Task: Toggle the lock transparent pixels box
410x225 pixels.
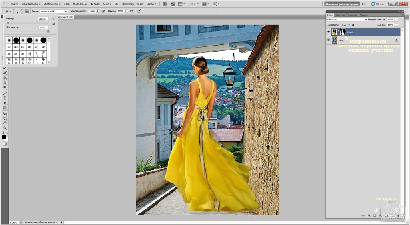Action: (341, 25)
